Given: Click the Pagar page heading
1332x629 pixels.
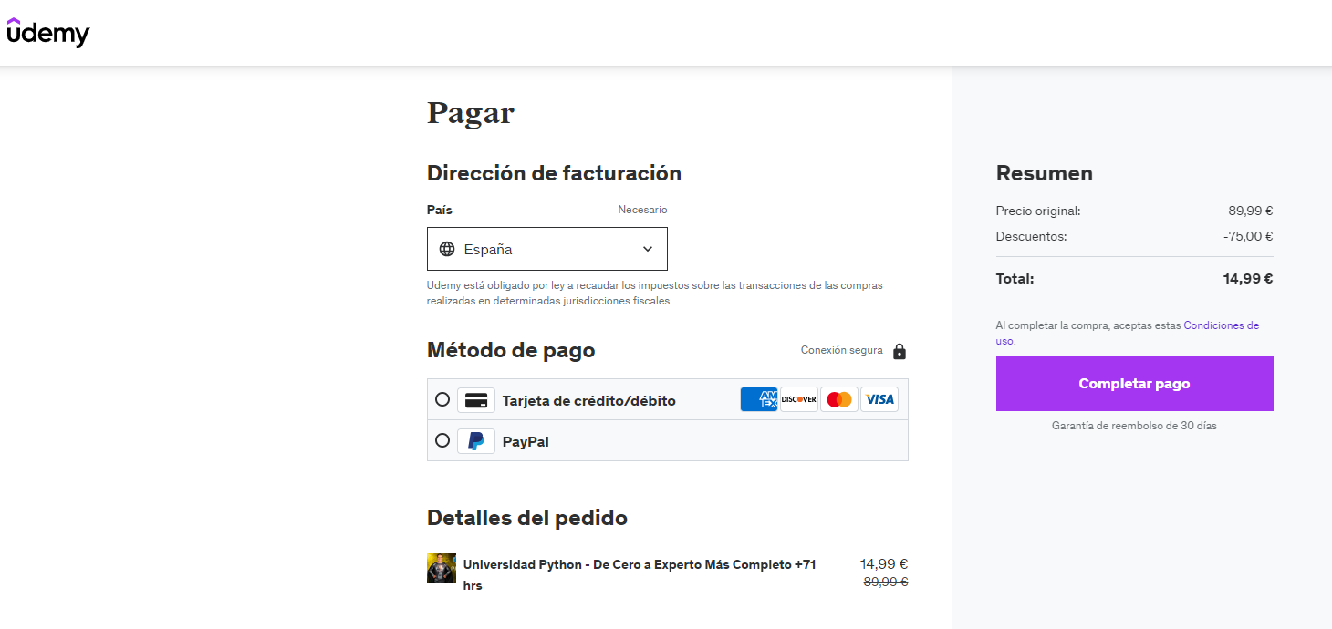Looking at the screenshot, I should (471, 114).
